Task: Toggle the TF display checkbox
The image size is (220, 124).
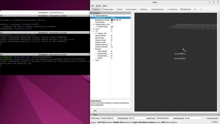Action: click(111, 31)
